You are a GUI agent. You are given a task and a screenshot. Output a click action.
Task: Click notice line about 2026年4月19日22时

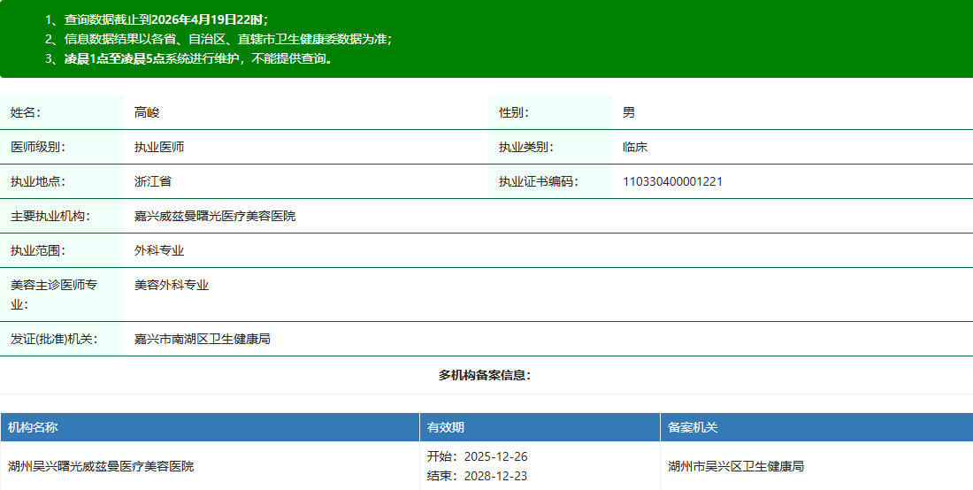point(157,19)
